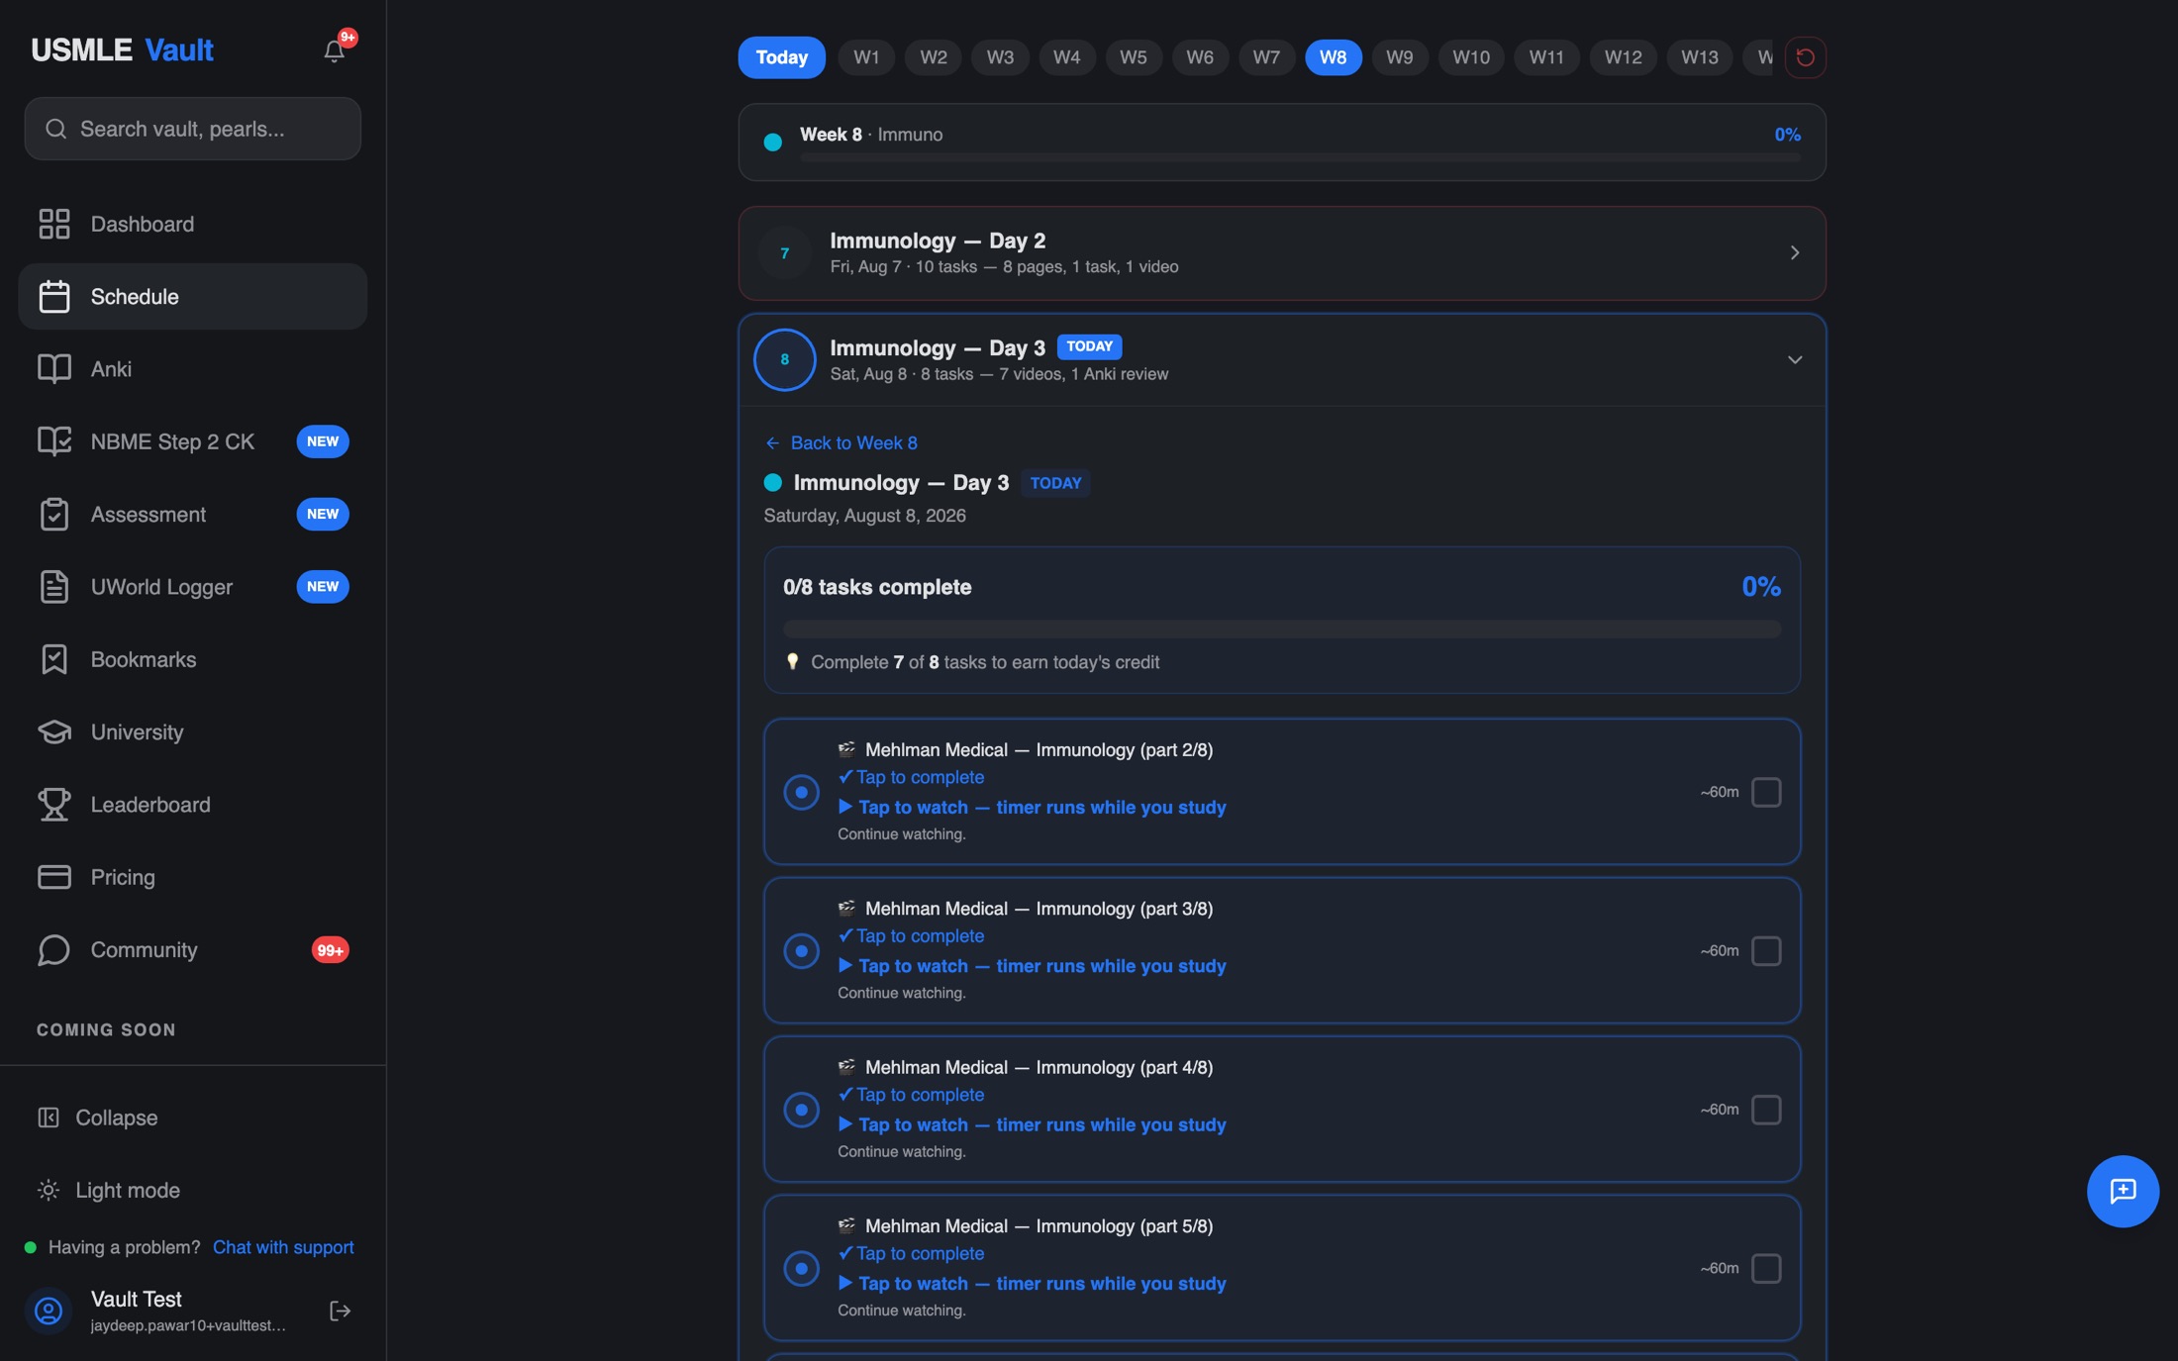
Task: Click the day 8 circle badge
Action: click(785, 359)
